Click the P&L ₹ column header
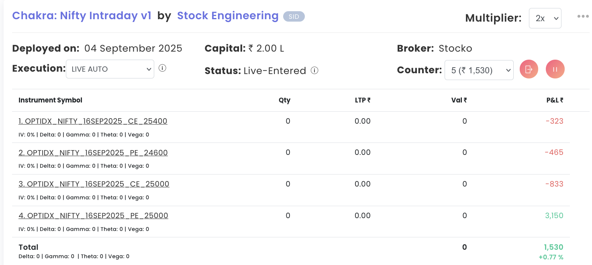The height and width of the screenshot is (265, 592). coord(555,100)
